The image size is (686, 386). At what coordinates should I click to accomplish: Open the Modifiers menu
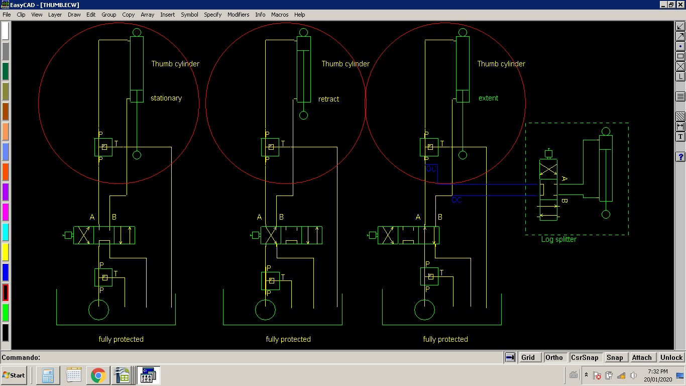pyautogui.click(x=238, y=15)
